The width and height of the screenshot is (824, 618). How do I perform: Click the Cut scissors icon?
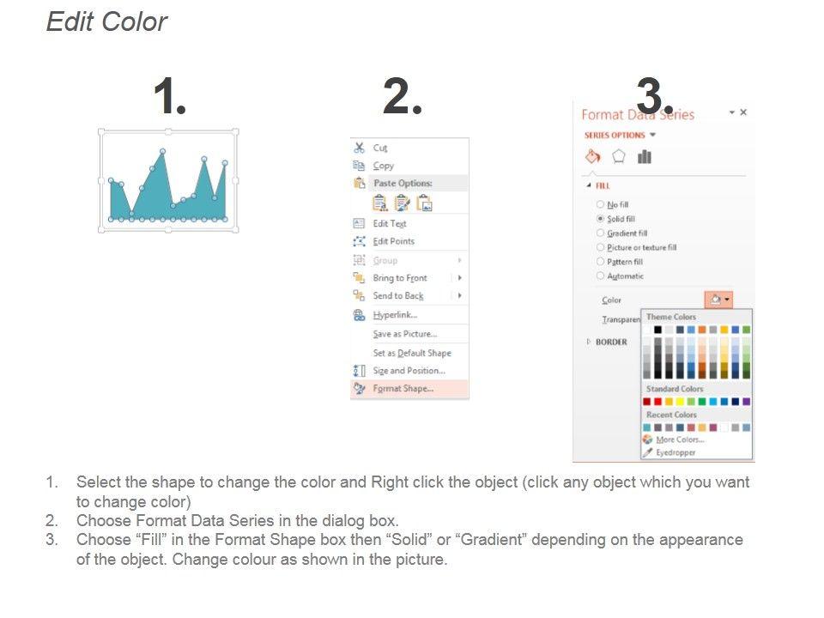click(x=360, y=148)
